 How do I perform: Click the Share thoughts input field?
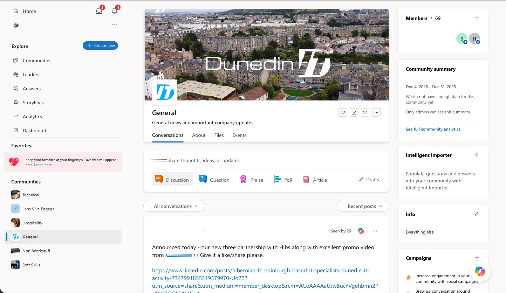point(266,160)
